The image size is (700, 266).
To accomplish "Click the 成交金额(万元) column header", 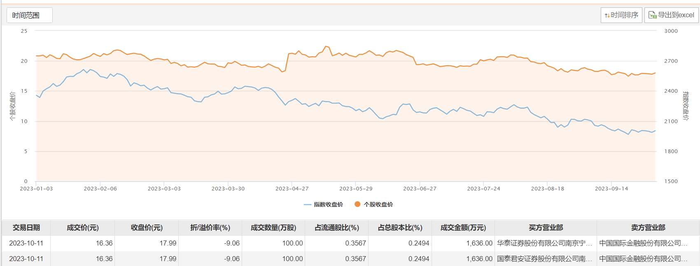I will tap(463, 227).
